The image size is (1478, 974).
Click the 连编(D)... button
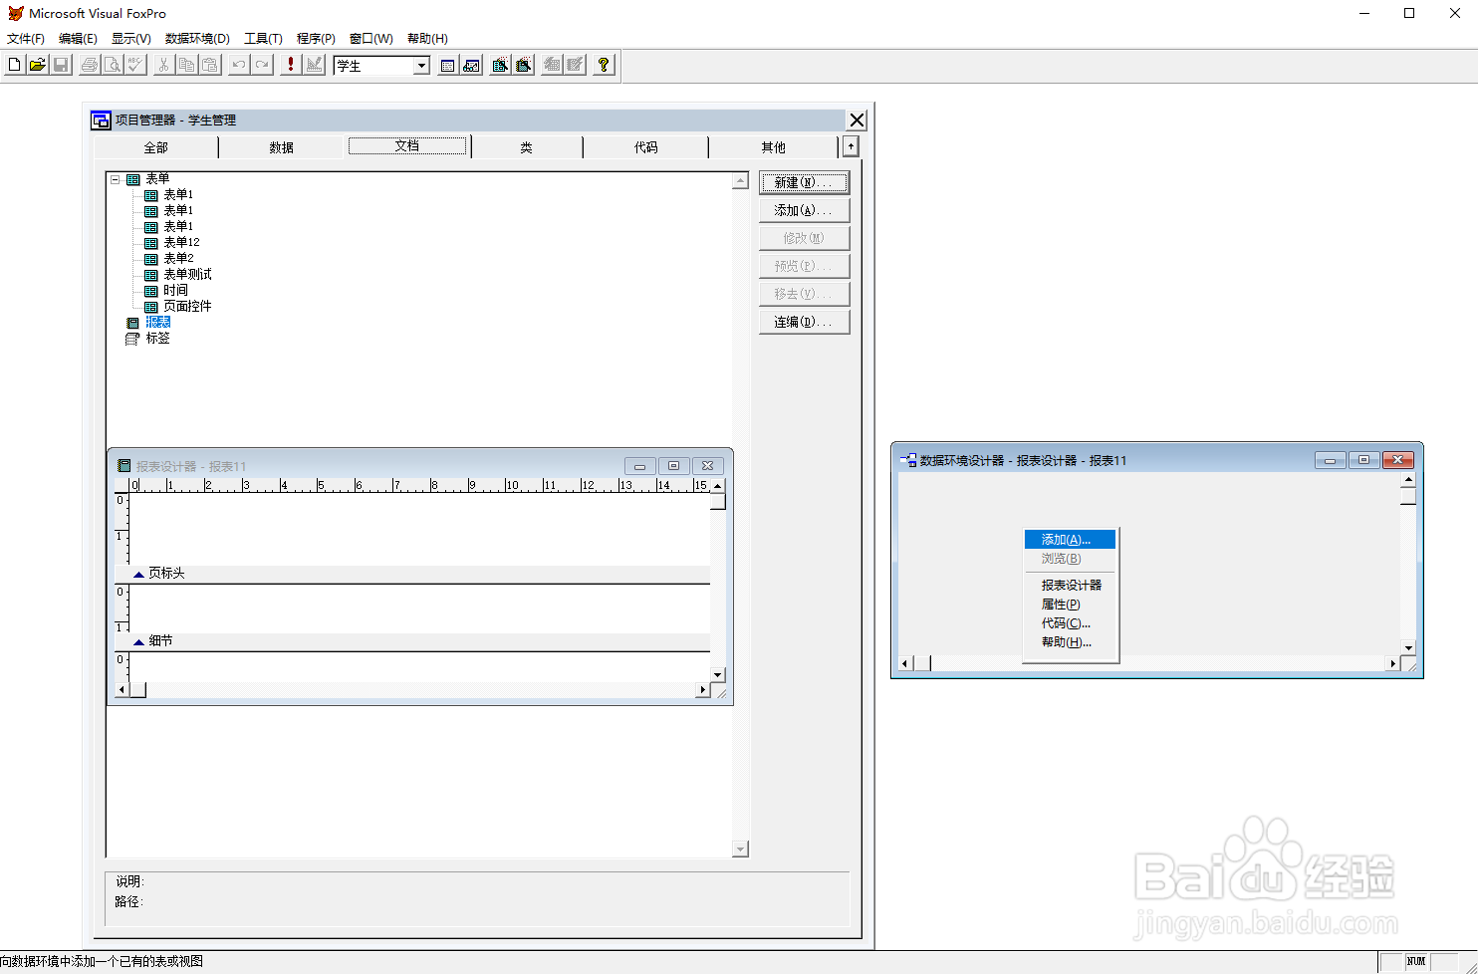coord(804,322)
